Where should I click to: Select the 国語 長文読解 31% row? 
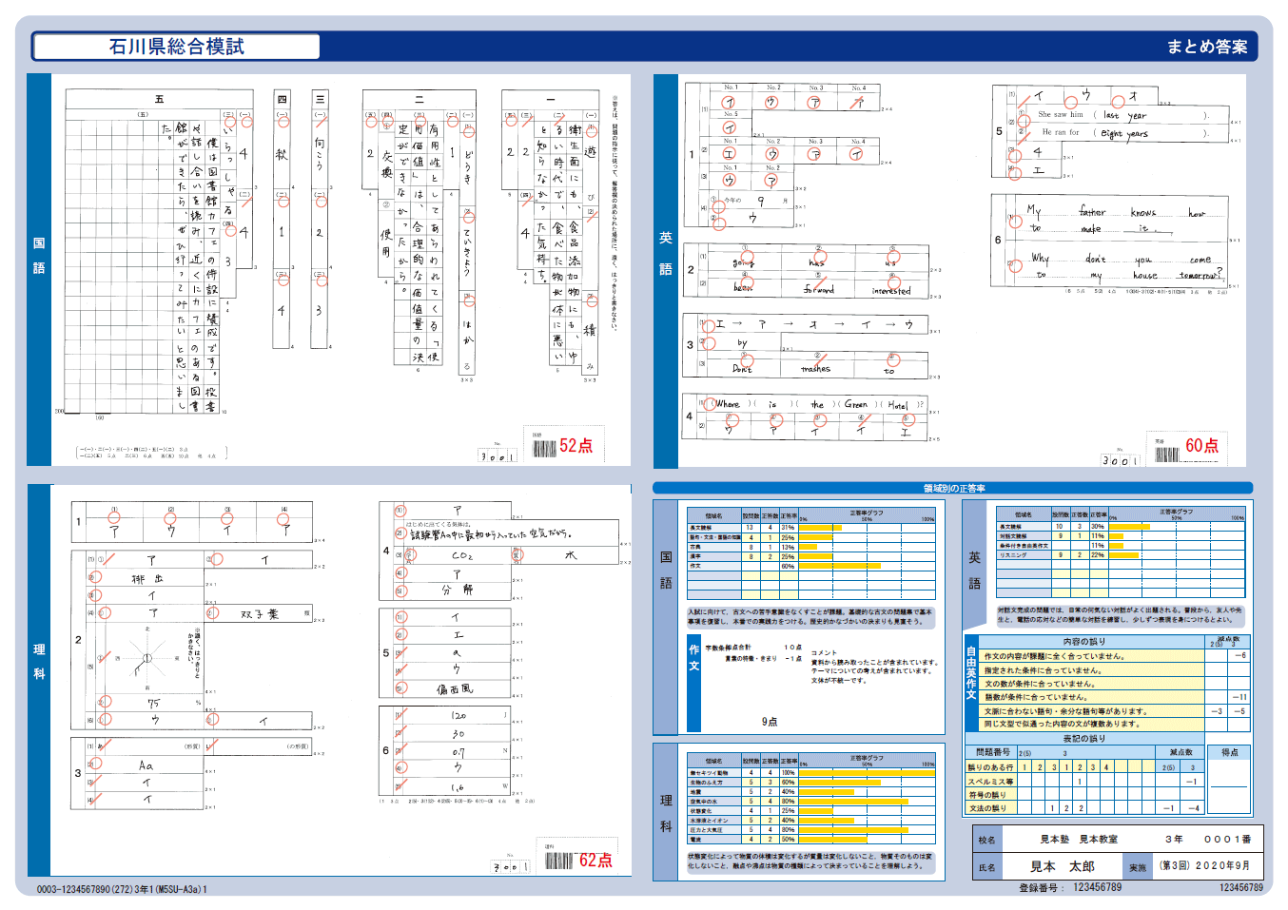coord(811,527)
